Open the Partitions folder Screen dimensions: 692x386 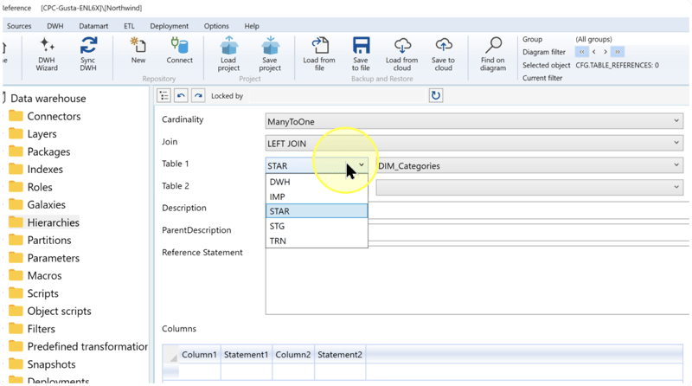[x=49, y=240]
